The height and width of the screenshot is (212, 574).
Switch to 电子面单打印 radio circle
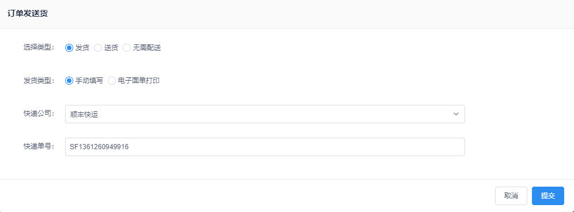[x=112, y=81]
